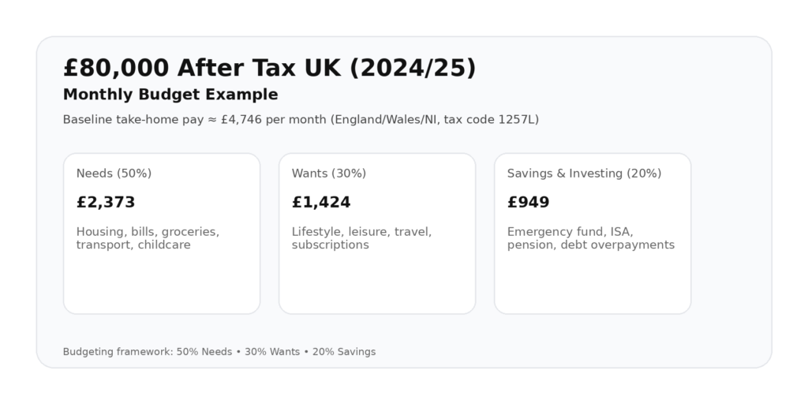The height and width of the screenshot is (404, 808).
Task: Click the "Housing, bills, groceries" description
Action: click(x=148, y=232)
